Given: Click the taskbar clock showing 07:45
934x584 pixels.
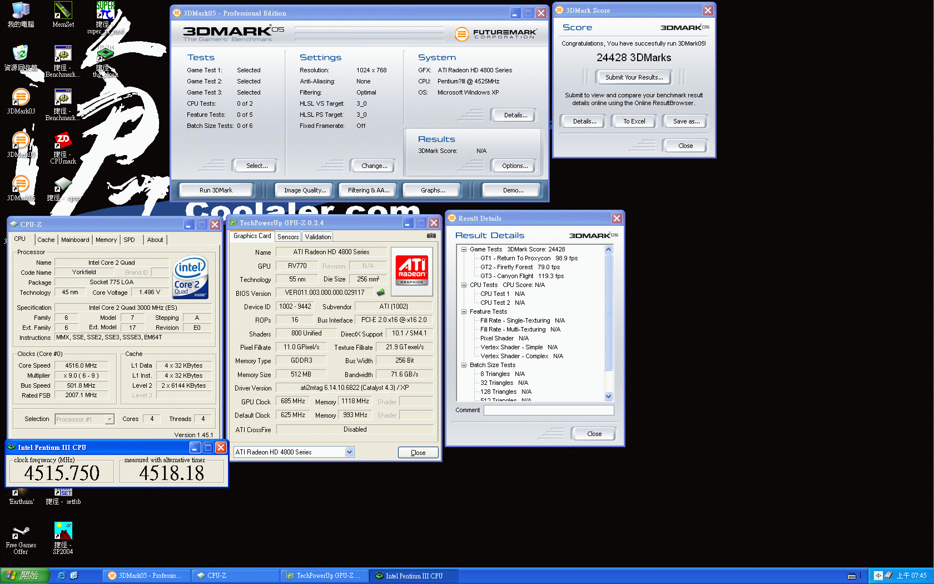Looking at the screenshot, I should click(x=911, y=576).
